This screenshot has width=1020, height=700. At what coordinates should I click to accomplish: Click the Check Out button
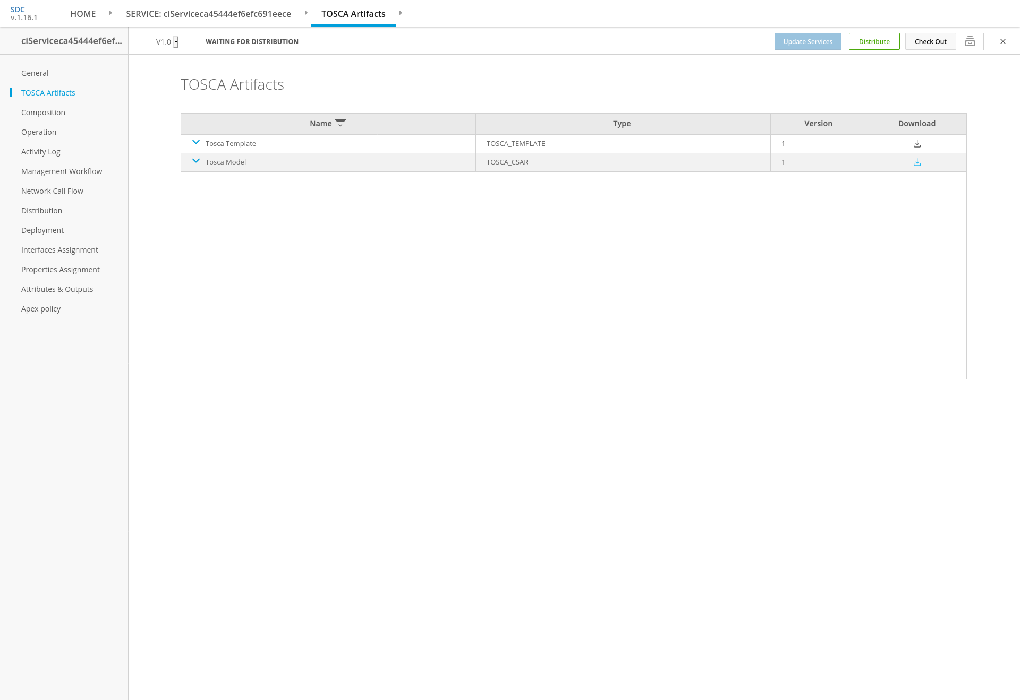(930, 41)
